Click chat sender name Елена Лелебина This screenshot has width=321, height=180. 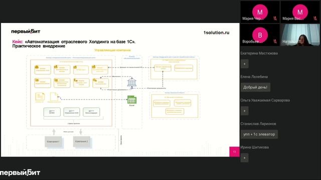pyautogui.click(x=254, y=76)
